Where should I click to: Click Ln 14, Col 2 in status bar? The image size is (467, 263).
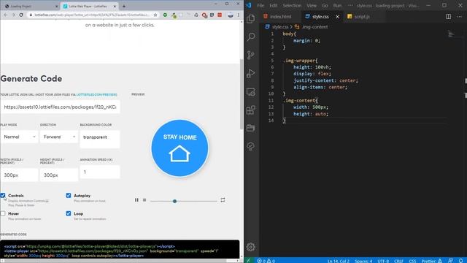[339, 261]
